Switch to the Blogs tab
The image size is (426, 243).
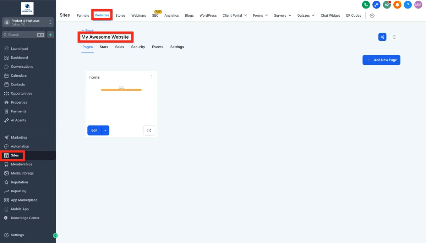[x=189, y=16]
